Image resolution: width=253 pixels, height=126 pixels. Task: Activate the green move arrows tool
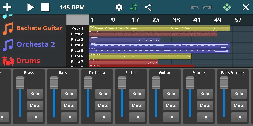coord(227,7)
